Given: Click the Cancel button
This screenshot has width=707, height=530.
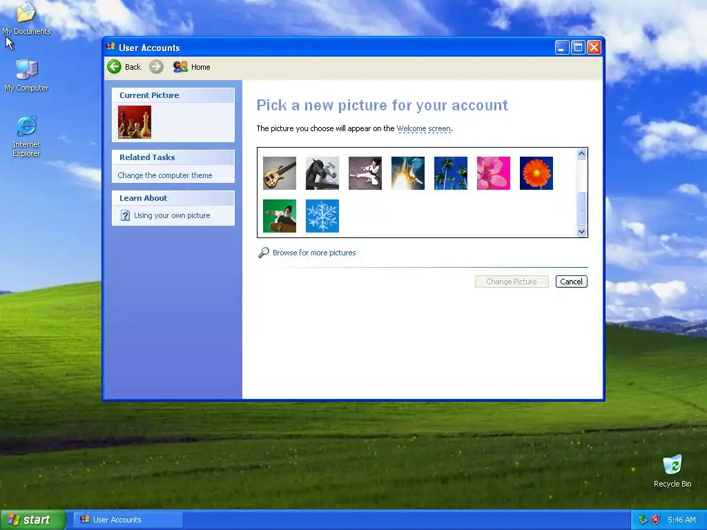Looking at the screenshot, I should point(571,282).
